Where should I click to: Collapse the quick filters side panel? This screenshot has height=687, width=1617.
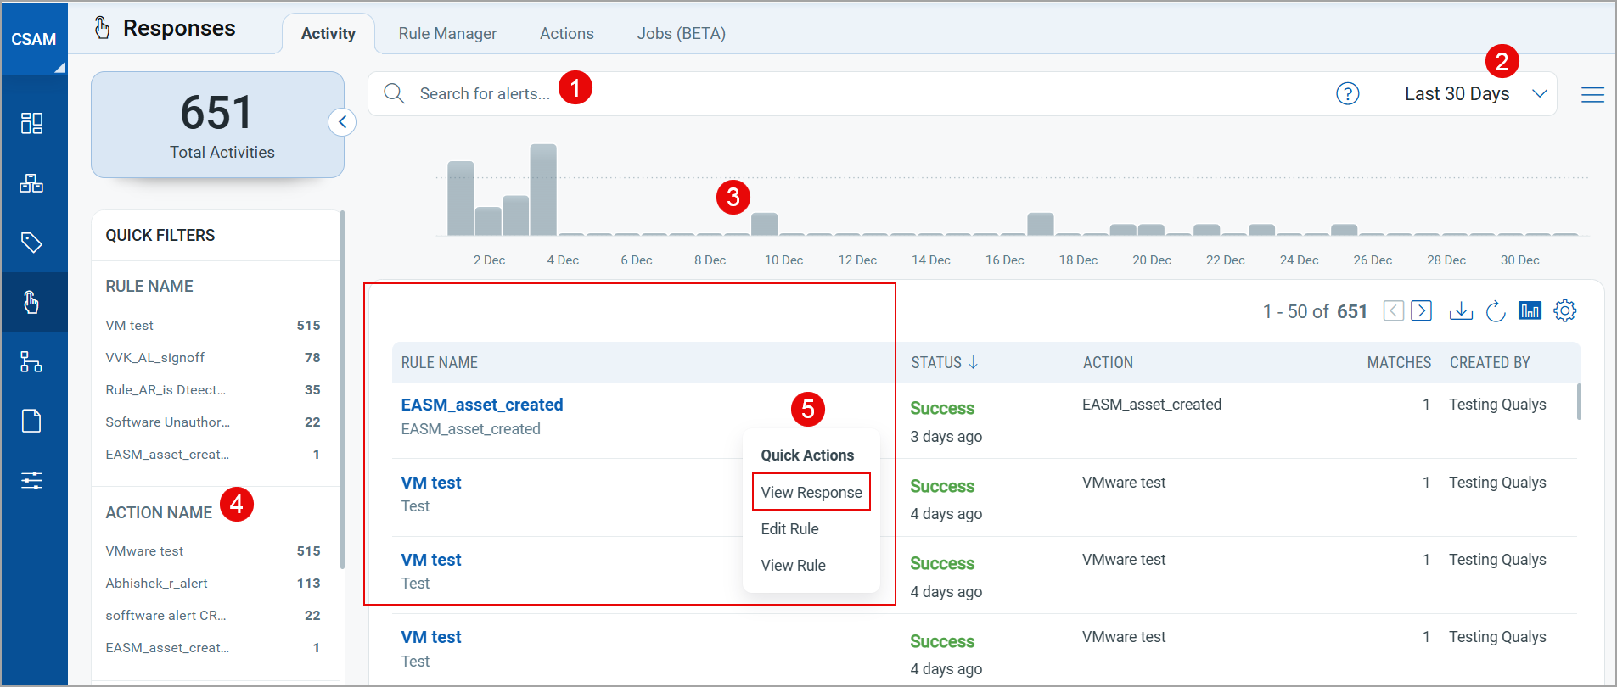pos(342,122)
